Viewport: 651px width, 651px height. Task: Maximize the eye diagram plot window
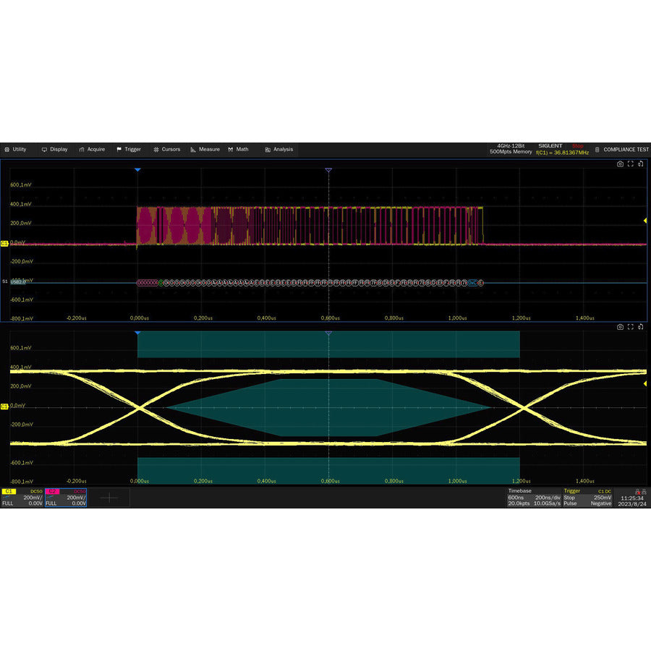tap(630, 327)
